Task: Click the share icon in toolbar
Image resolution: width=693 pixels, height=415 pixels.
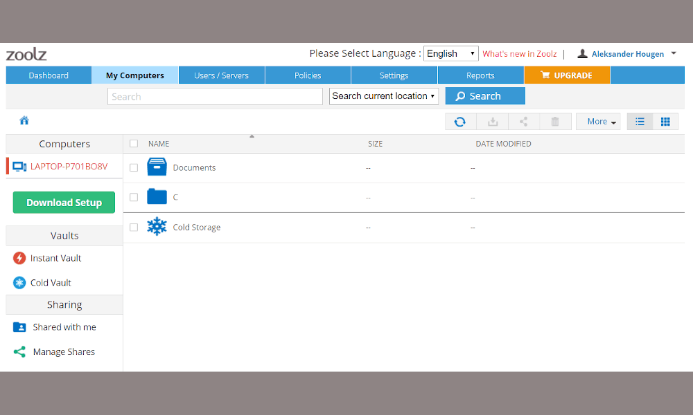Action: tap(524, 122)
